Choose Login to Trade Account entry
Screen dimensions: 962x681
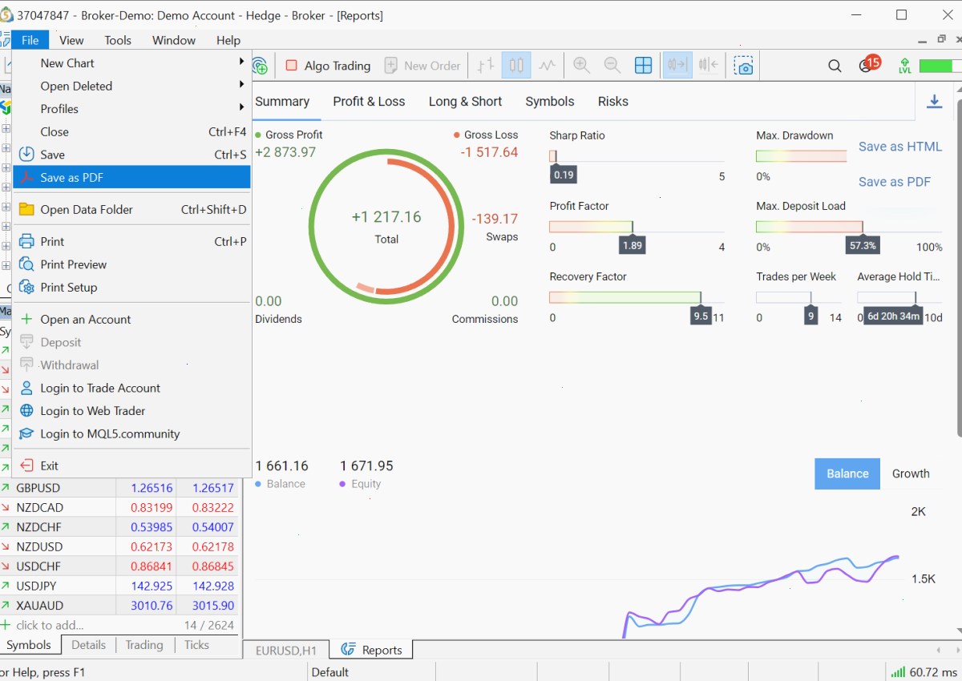point(132,388)
